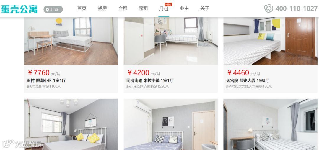The width and height of the screenshot is (319, 150).
Task: Open the 业主 page link
Action: (184, 8)
